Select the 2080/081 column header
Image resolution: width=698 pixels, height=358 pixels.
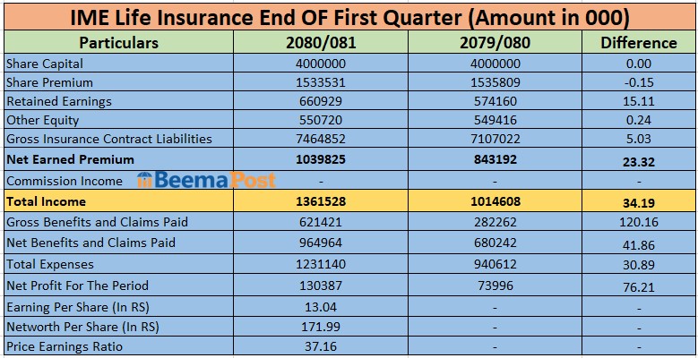click(x=320, y=42)
